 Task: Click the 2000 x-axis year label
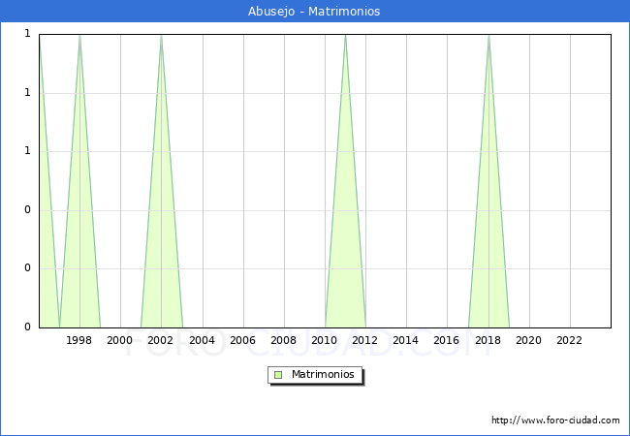pos(120,340)
